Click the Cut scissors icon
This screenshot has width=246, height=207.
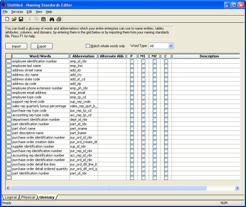29,19
